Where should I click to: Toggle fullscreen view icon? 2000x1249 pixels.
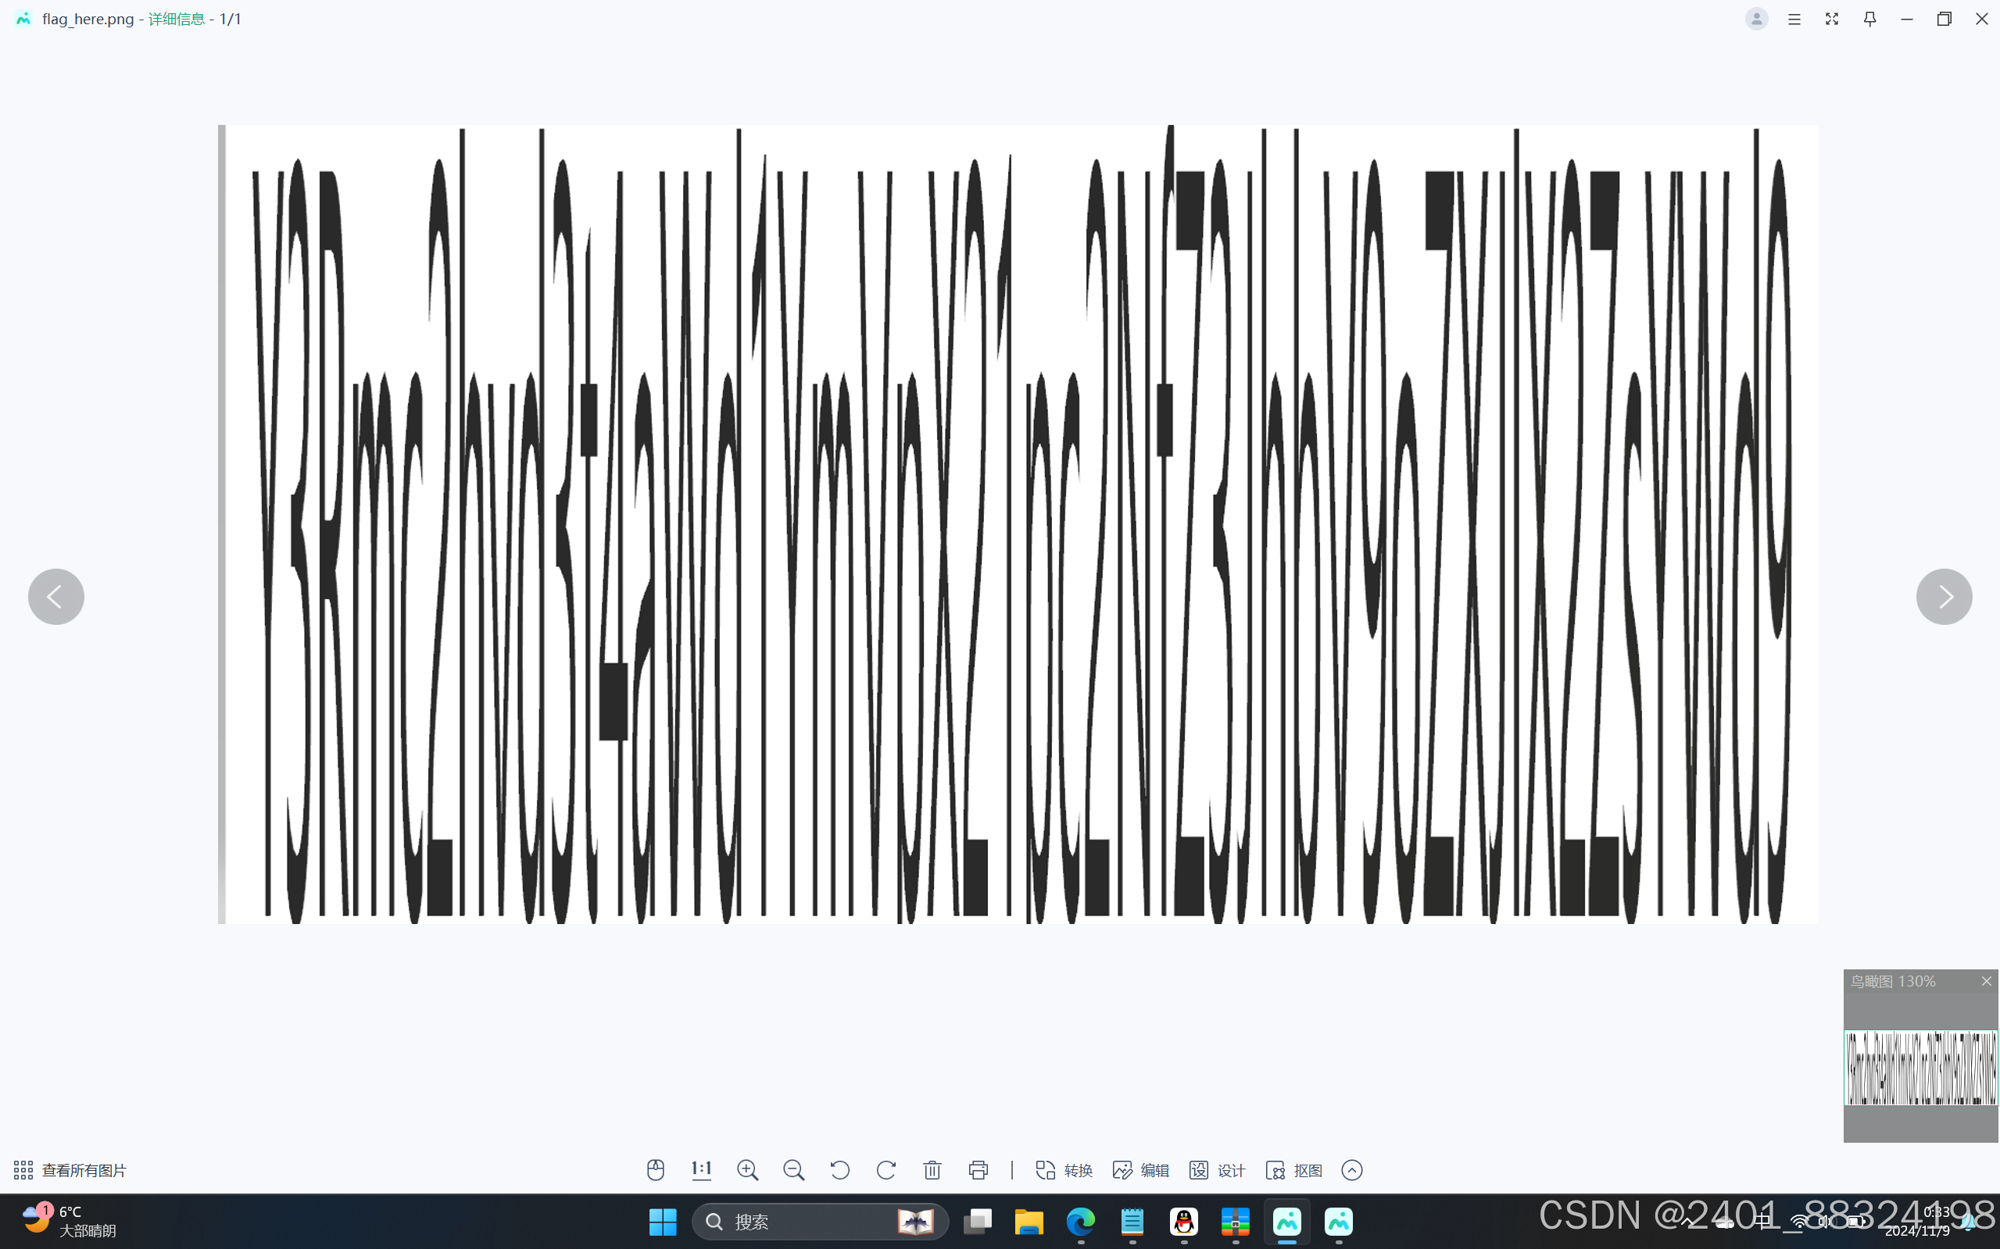click(x=1831, y=19)
